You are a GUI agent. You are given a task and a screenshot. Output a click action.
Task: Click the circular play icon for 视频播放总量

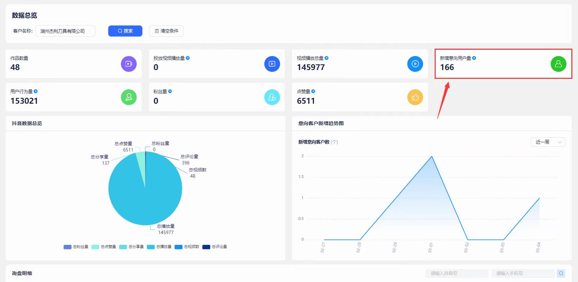coord(415,64)
